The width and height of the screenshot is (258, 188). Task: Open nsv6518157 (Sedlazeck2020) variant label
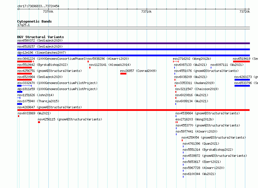pyautogui.click(x=40, y=46)
